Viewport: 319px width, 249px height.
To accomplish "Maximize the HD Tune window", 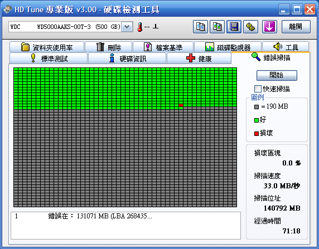I will (297, 9).
